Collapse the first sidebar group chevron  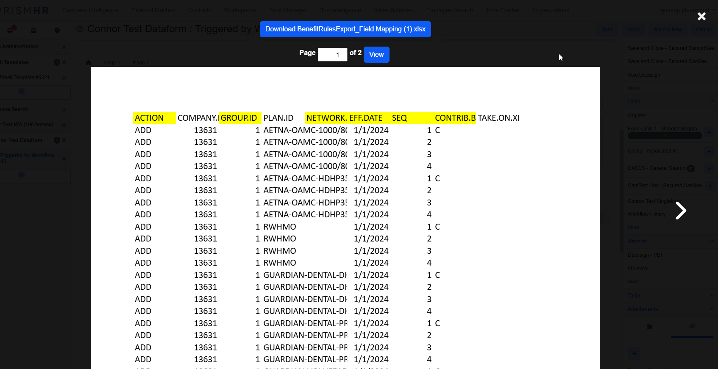[x=21, y=91]
